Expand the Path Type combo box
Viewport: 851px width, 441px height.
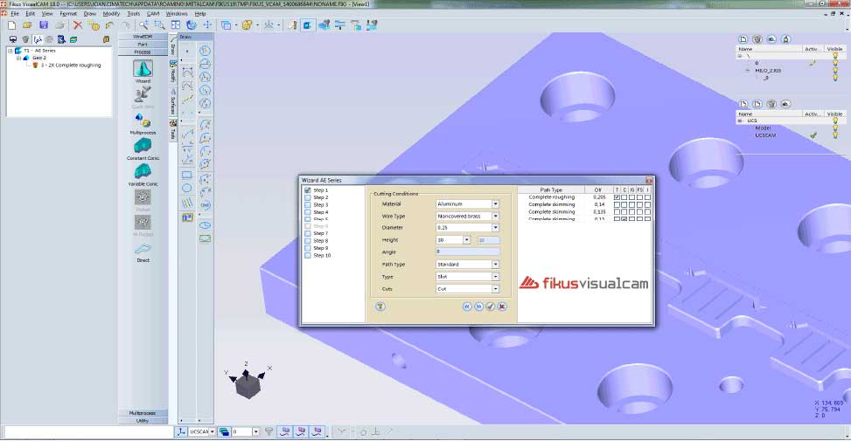pyautogui.click(x=495, y=264)
